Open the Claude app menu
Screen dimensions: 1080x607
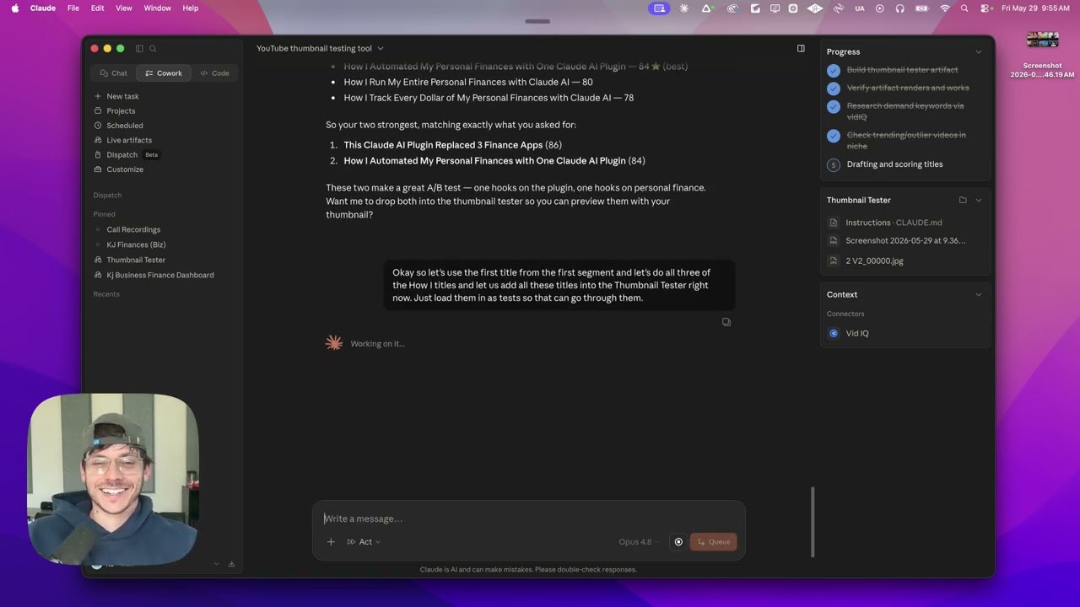(x=42, y=8)
